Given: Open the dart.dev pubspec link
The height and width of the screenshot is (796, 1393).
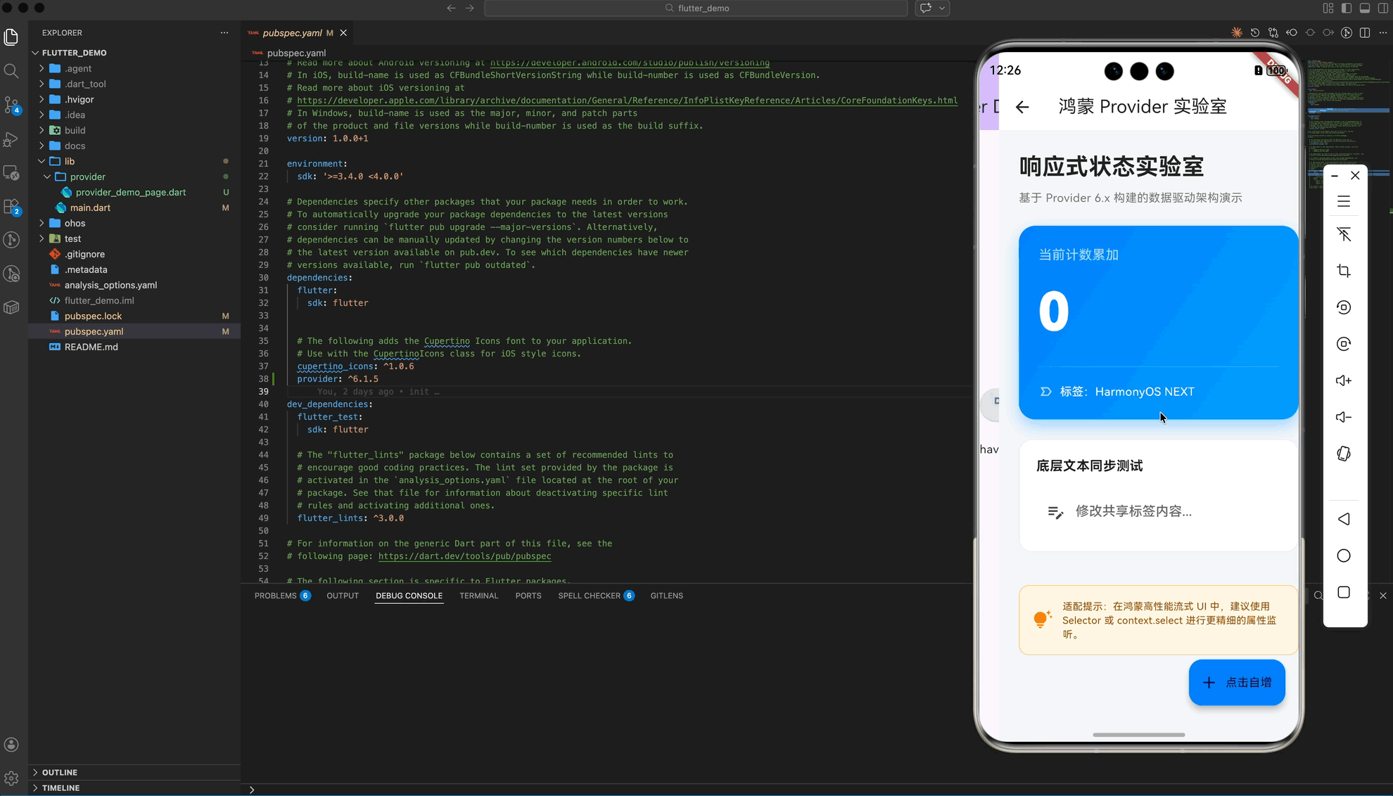Looking at the screenshot, I should tap(464, 556).
